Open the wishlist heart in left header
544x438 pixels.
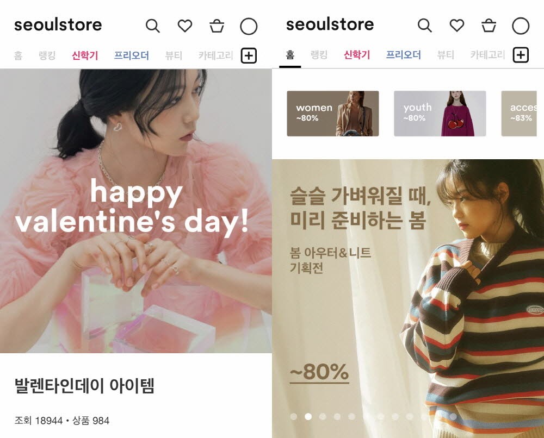pos(185,26)
